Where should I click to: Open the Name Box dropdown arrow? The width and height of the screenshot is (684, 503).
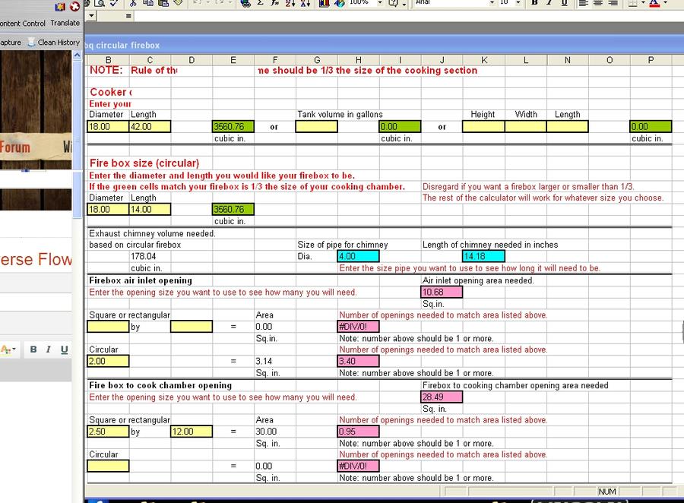92,16
